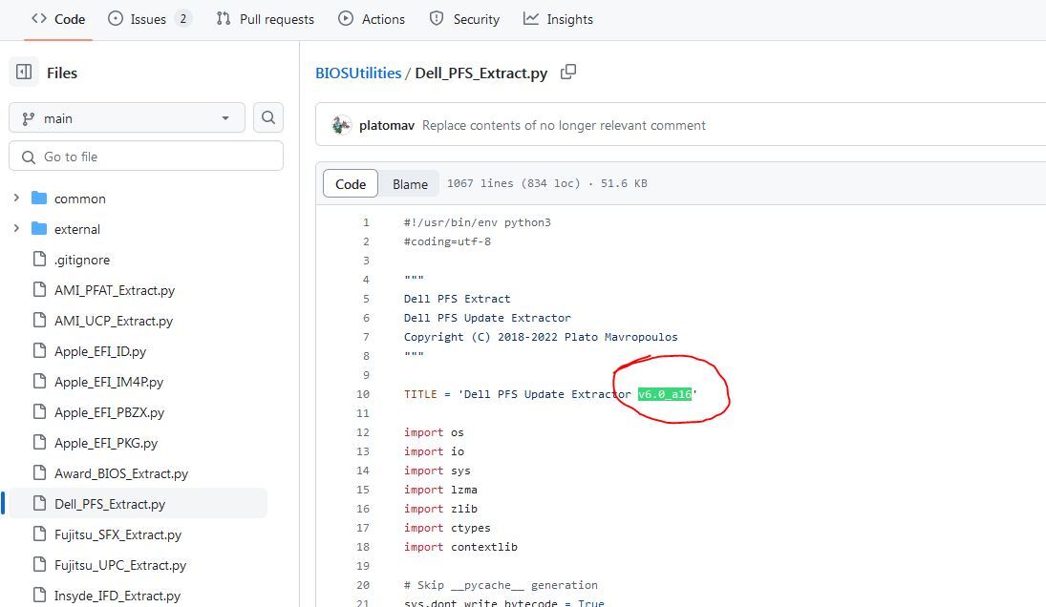Click 'Copyright (C) 2018-2022 Plato Mavropoulos' line
This screenshot has width=1046, height=607.
coord(541,337)
